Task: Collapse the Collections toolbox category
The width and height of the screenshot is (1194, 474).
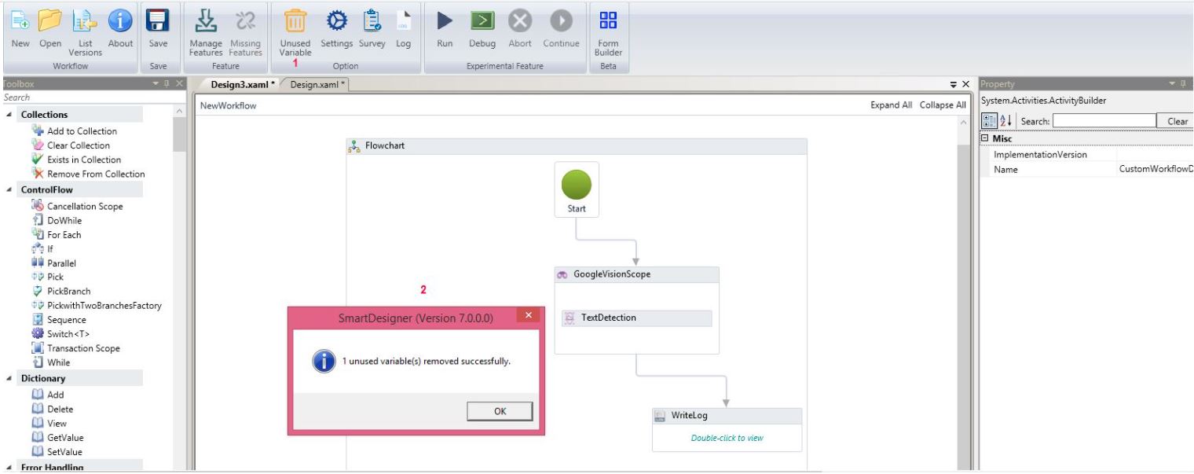Action: coord(9,115)
